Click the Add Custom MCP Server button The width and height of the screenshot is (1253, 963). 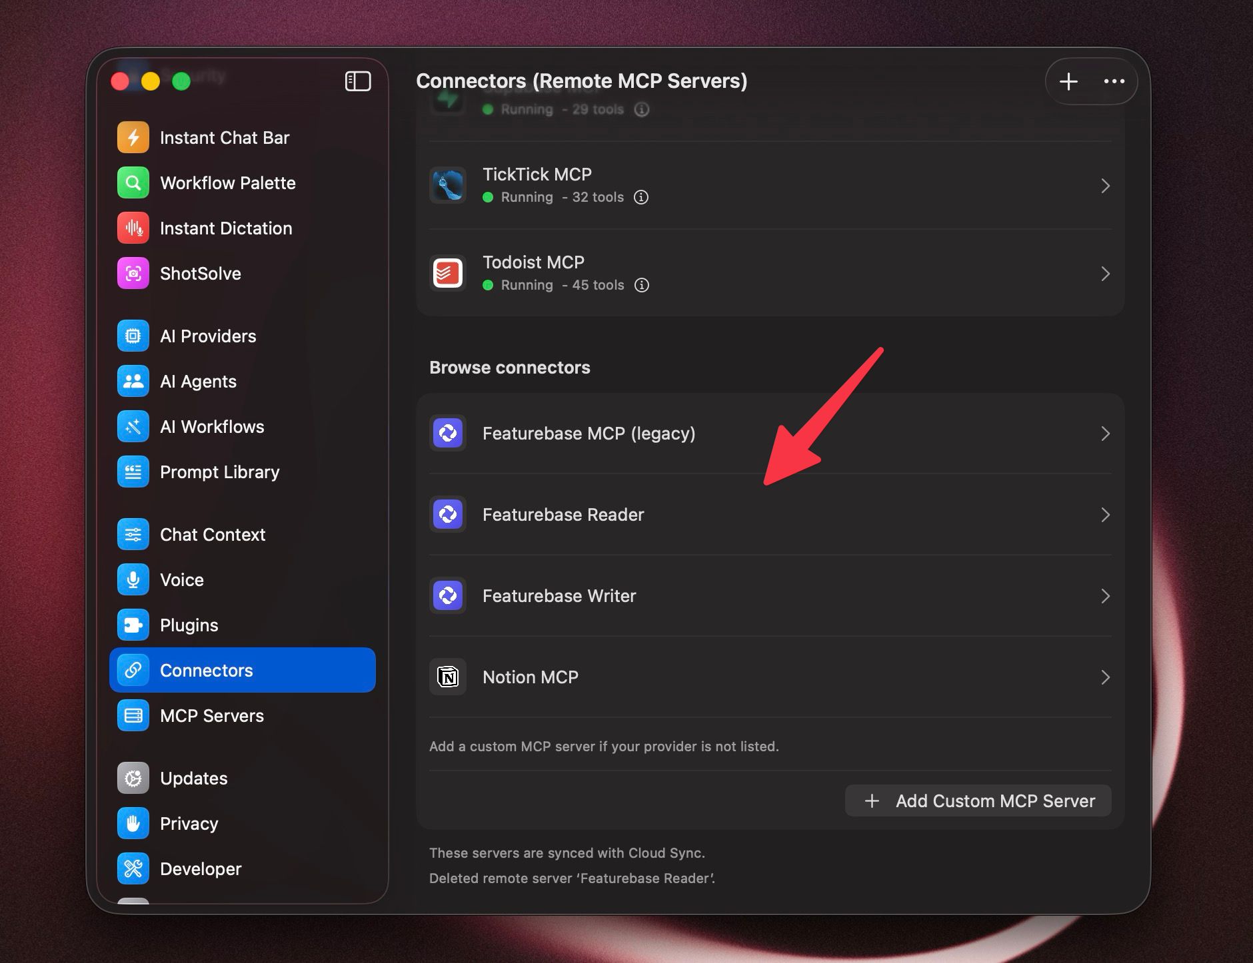coord(978,801)
